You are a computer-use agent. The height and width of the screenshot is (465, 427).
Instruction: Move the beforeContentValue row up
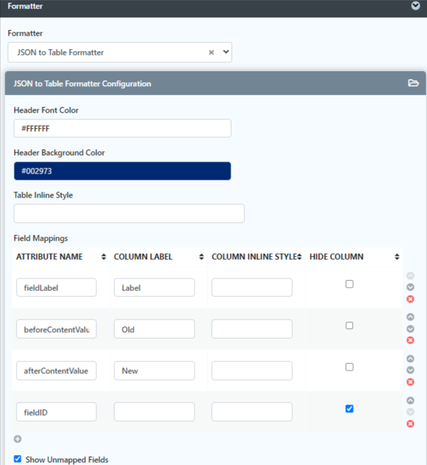pyautogui.click(x=410, y=317)
